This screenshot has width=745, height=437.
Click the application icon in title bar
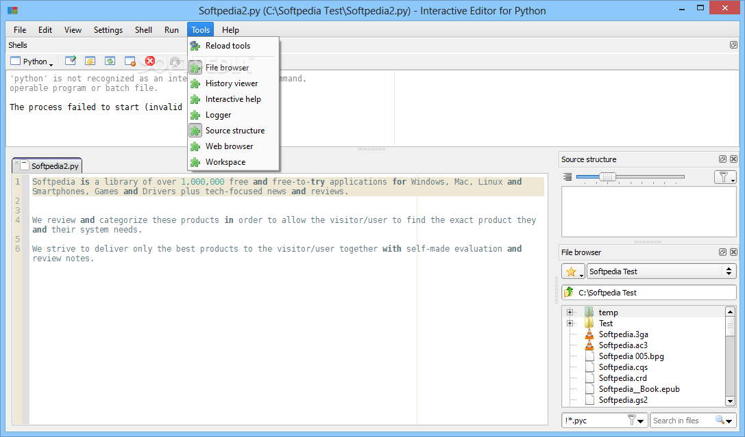point(13,10)
